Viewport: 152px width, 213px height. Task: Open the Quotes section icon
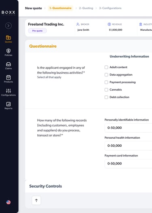click(9, 38)
